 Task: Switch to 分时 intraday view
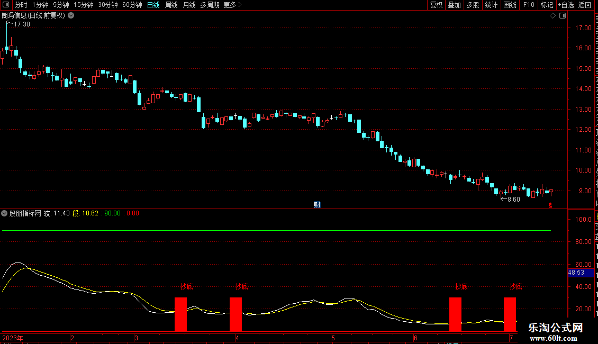(21, 5)
